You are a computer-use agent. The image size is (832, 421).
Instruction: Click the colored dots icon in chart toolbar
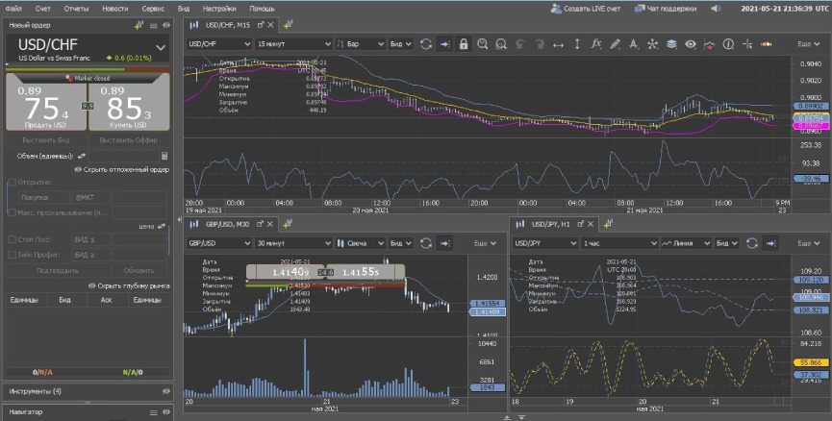click(766, 44)
